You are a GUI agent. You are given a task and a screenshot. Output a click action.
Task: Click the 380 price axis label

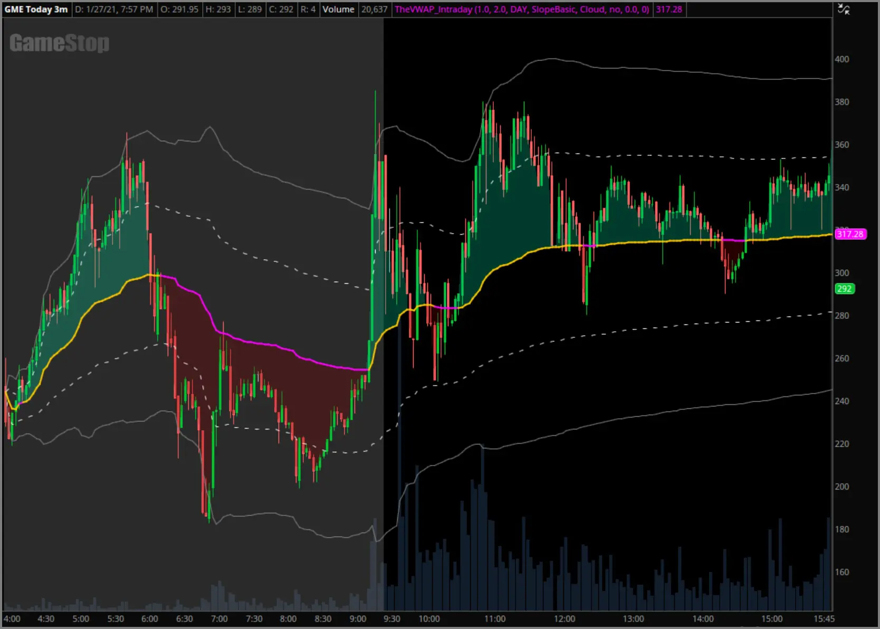point(842,102)
